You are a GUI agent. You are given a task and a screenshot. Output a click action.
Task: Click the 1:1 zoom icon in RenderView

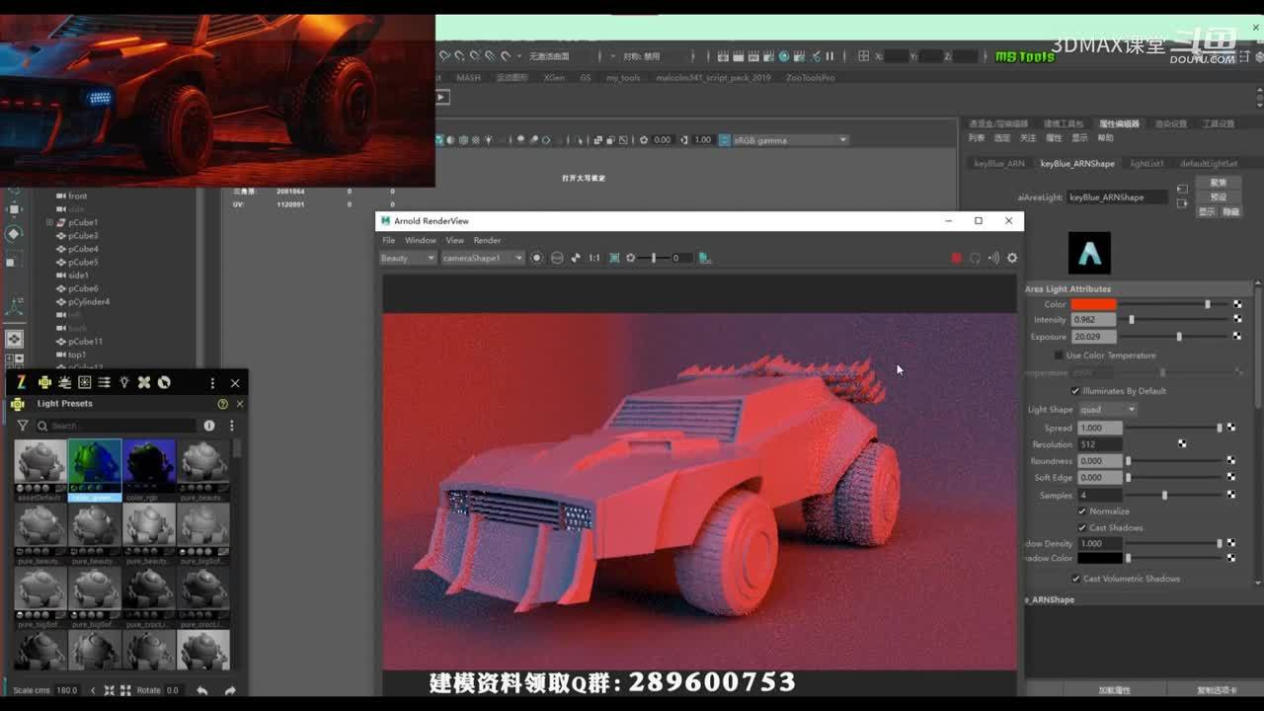point(594,258)
